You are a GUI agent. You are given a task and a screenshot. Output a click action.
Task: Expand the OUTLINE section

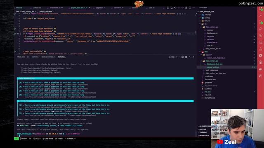(x=203, y=129)
